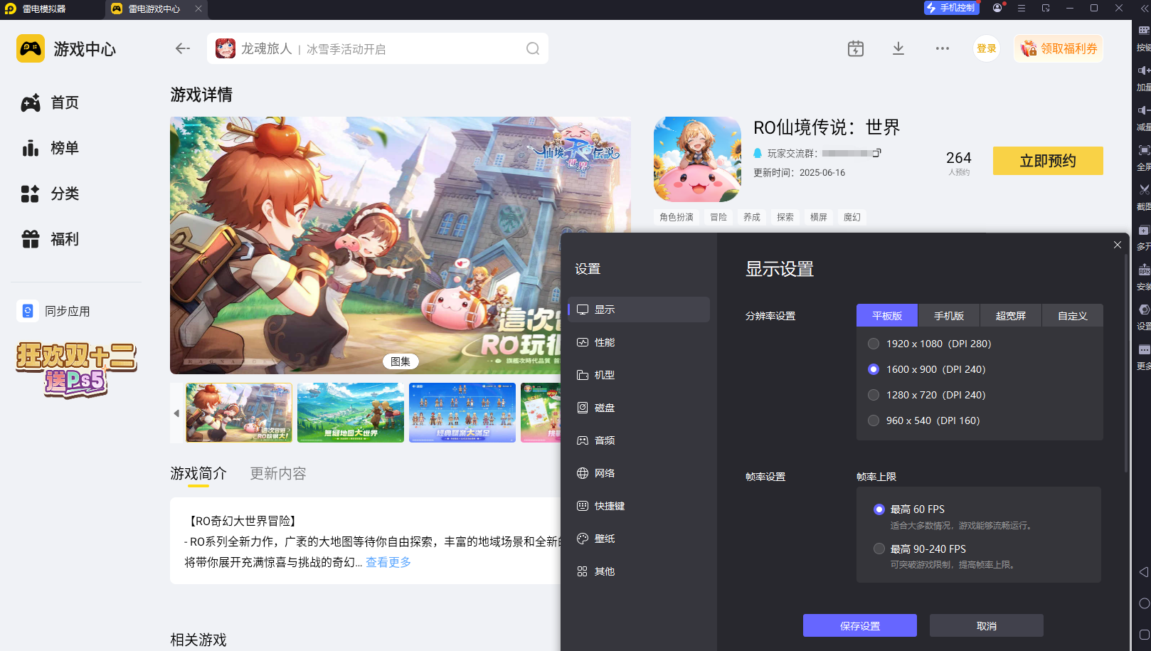Collapse screenshot thumbnails with left arrow
Viewport: 1151px width, 651px height.
[176, 413]
